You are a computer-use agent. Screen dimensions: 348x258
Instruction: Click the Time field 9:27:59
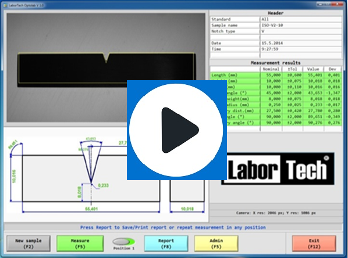301,49
